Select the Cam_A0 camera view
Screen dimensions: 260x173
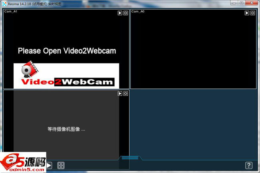pyautogui.click(x=193, y=49)
